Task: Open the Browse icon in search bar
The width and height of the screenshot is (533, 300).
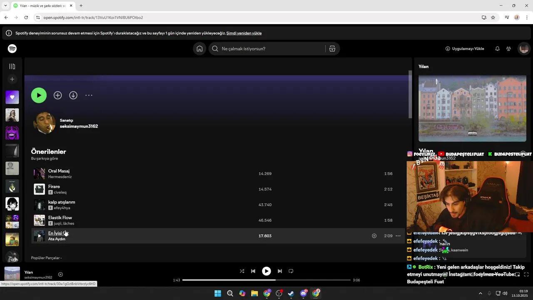Action: point(332,49)
